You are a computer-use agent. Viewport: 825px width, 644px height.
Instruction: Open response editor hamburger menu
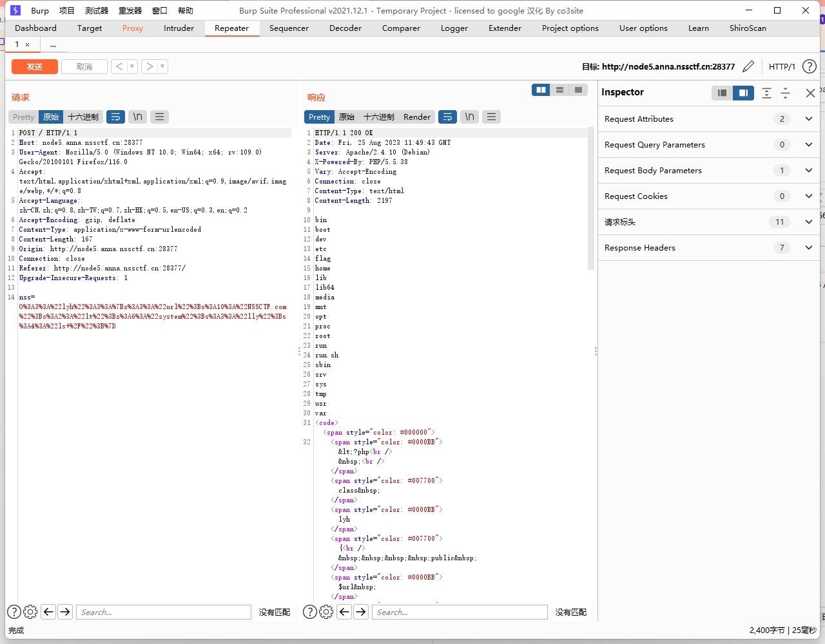(x=491, y=117)
